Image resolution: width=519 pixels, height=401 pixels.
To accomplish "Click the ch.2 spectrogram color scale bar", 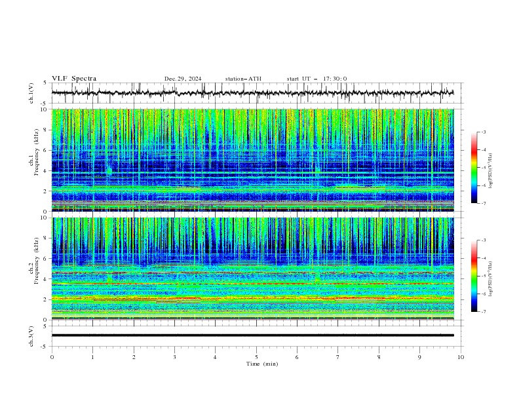I will [x=474, y=276].
